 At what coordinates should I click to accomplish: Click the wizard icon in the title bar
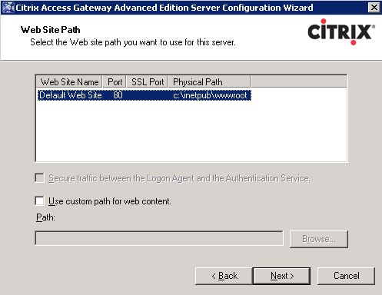(x=8, y=8)
